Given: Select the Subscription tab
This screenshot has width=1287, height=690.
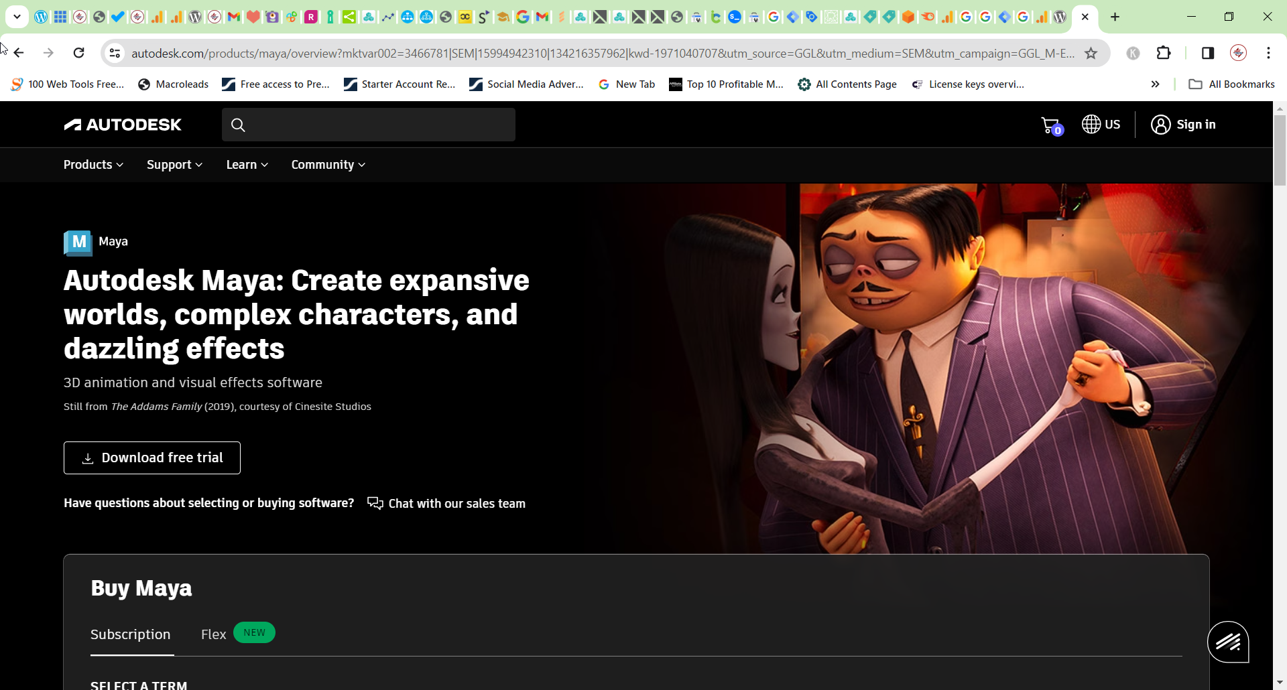Looking at the screenshot, I should [x=131, y=634].
